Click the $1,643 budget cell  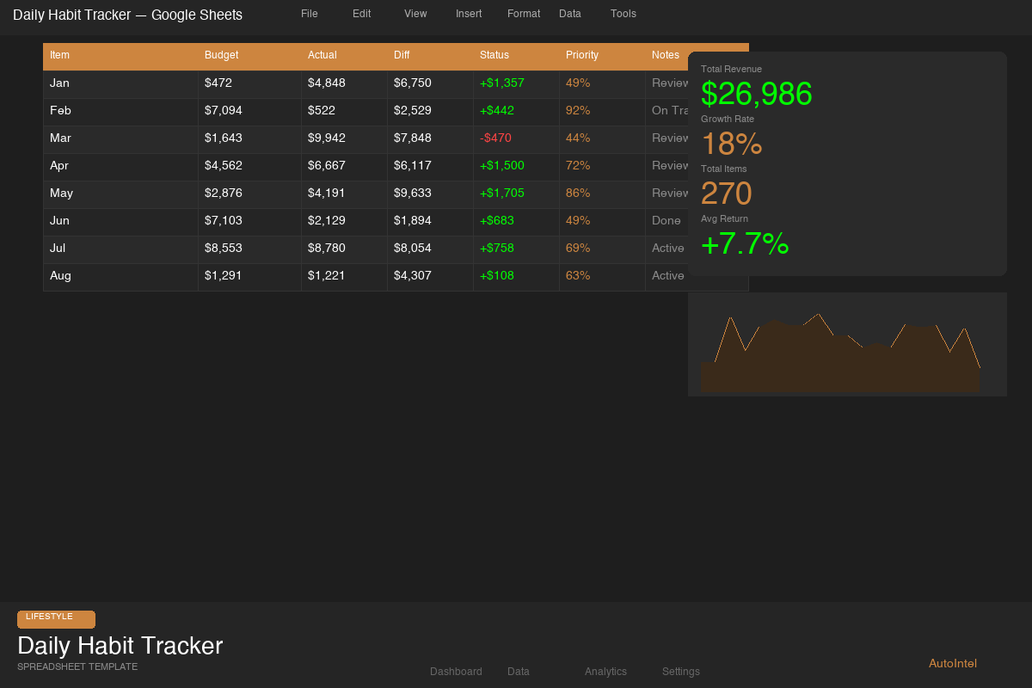249,139
